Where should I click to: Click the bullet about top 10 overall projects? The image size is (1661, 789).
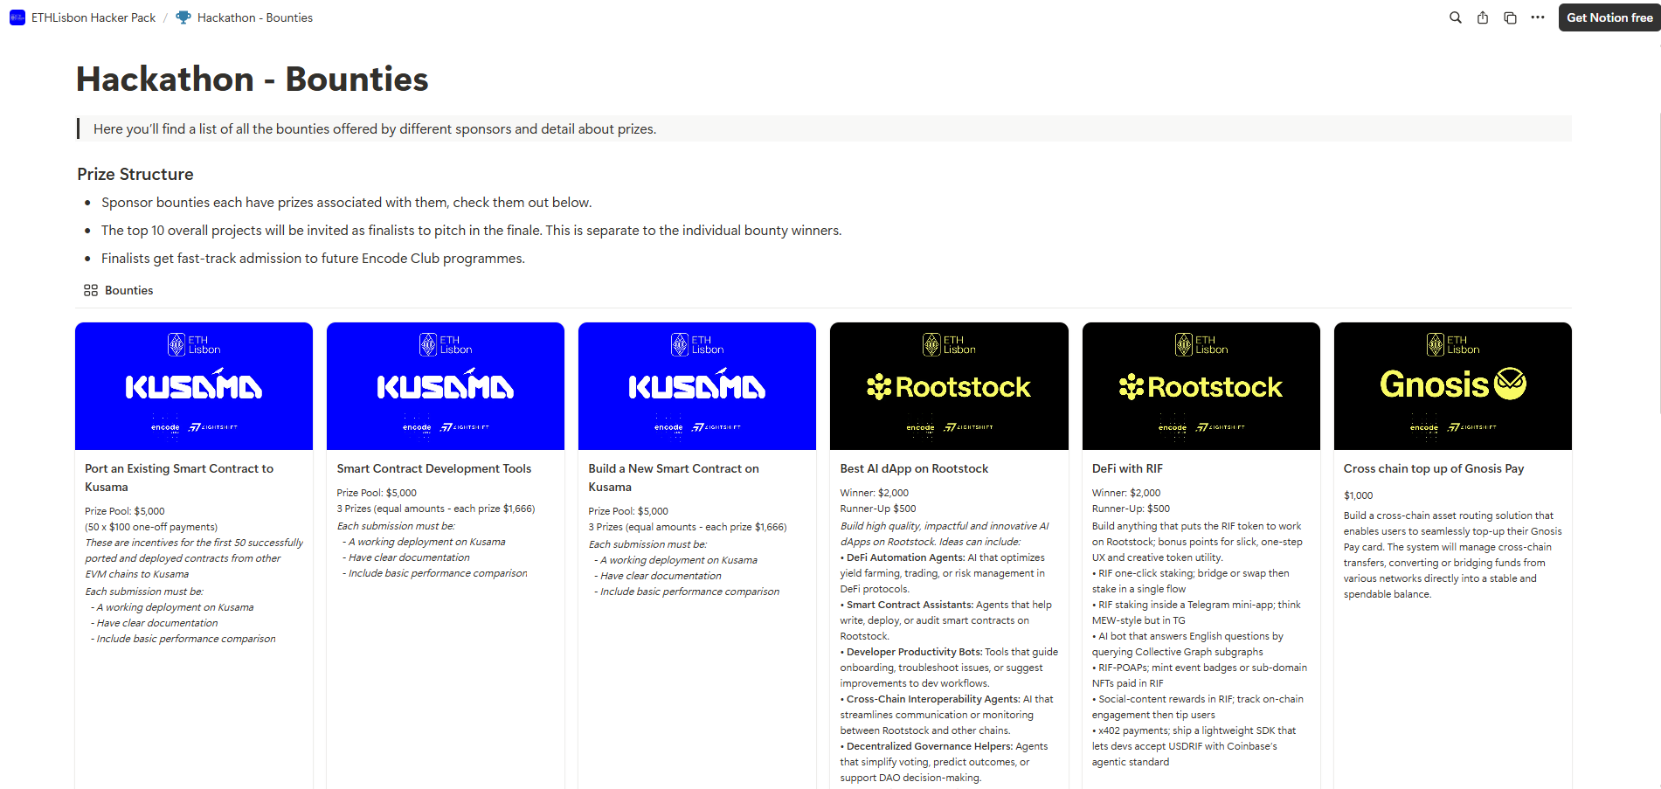[x=472, y=231]
